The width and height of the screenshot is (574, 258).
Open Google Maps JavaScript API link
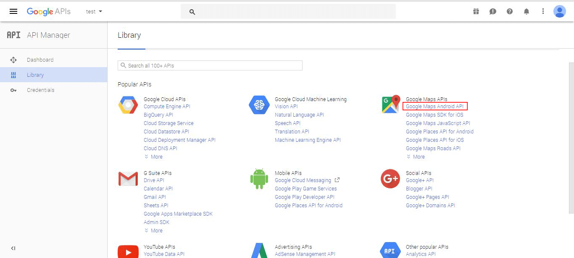[438, 123]
